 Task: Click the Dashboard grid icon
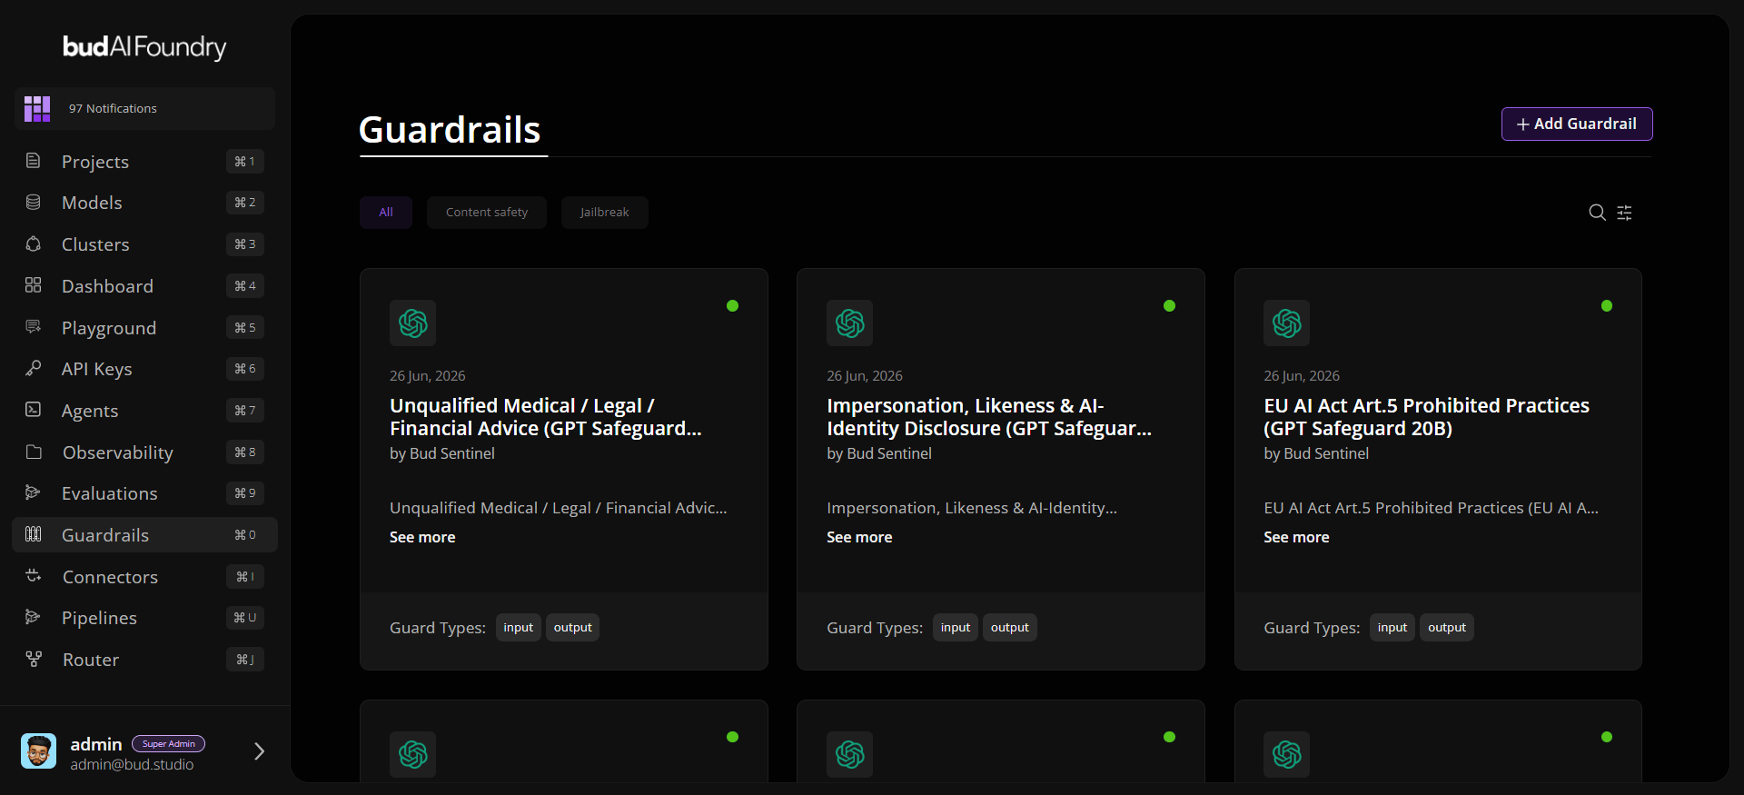(x=34, y=285)
